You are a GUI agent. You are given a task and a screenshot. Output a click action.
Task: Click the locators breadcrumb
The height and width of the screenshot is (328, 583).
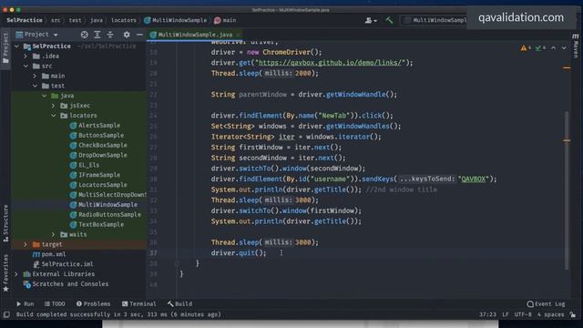click(x=124, y=20)
